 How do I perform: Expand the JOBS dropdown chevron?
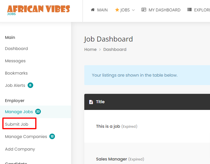(x=133, y=10)
